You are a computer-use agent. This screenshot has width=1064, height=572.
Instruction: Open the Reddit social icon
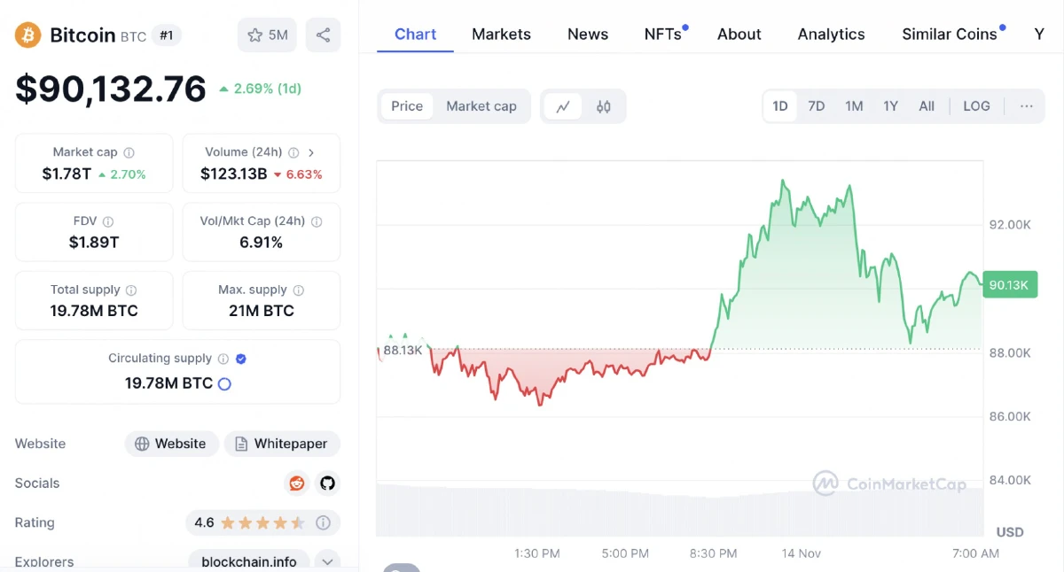[x=296, y=483]
